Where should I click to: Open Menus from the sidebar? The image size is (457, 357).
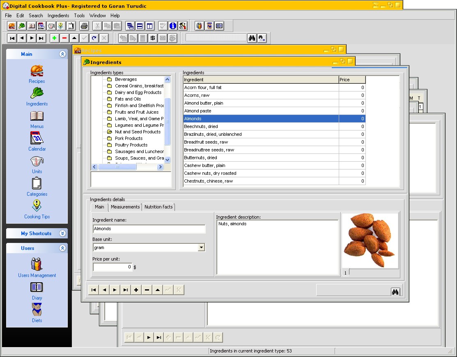37,120
